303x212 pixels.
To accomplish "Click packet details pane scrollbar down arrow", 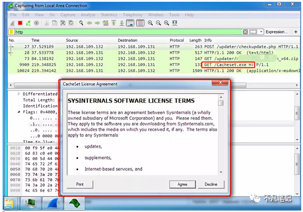I will pos(297,140).
